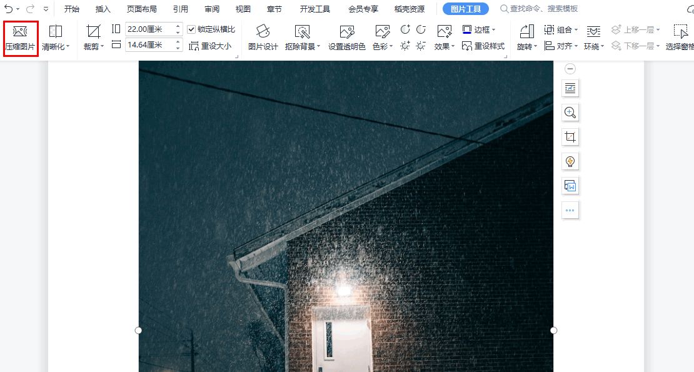Click the 上移一层 button
Image resolution: width=694 pixels, height=372 pixels.
[x=636, y=29]
